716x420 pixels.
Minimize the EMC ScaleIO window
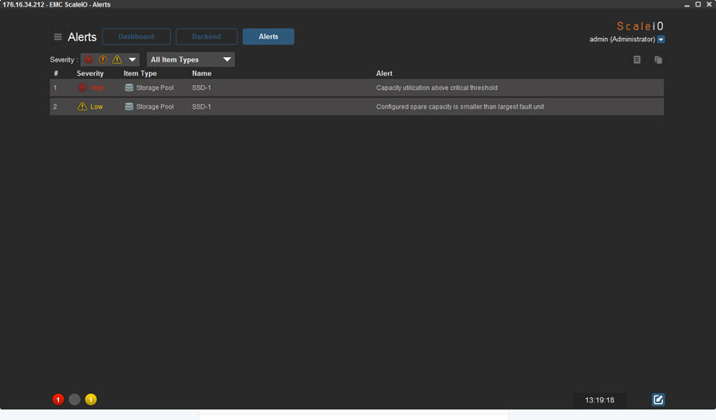[687, 4]
